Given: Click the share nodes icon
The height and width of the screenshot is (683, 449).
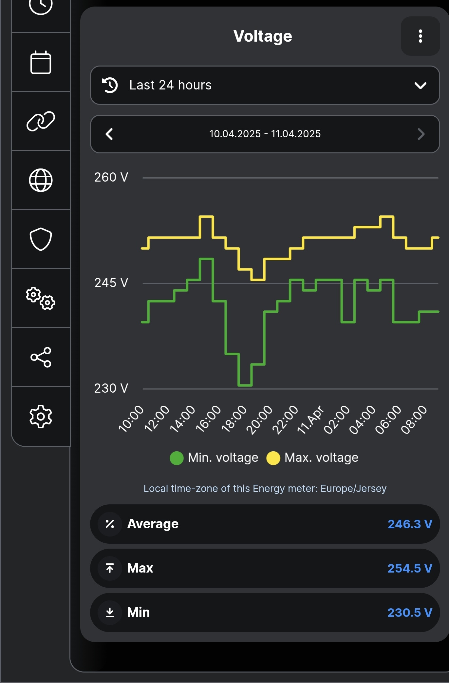Looking at the screenshot, I should [x=41, y=357].
